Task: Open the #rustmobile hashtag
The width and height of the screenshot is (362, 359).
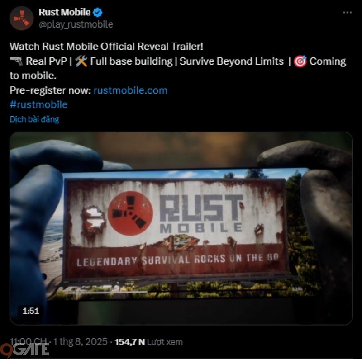Action: [x=38, y=105]
